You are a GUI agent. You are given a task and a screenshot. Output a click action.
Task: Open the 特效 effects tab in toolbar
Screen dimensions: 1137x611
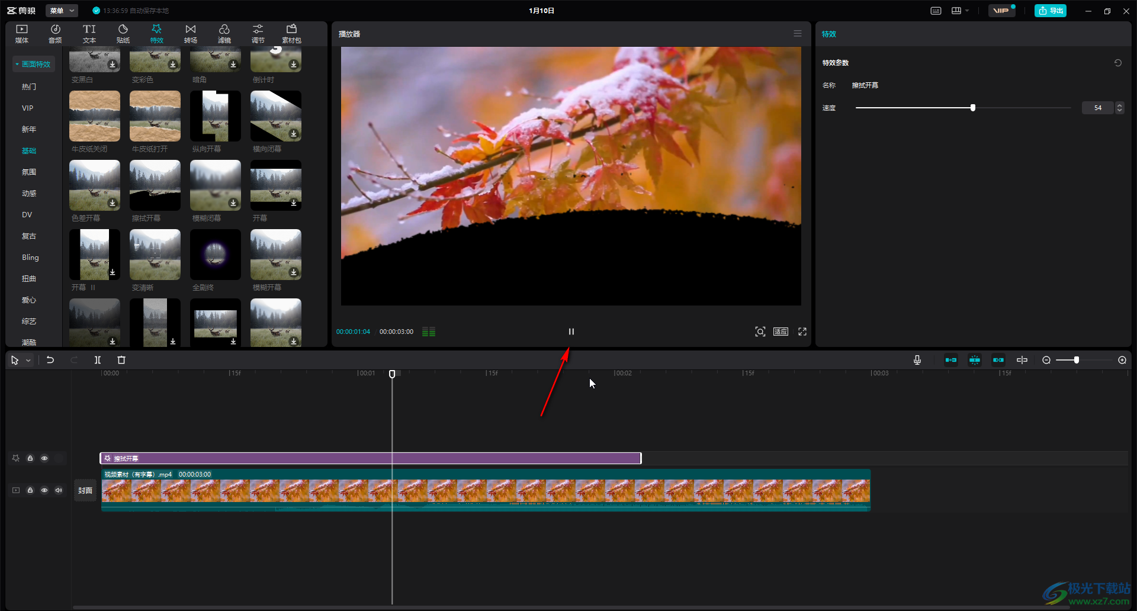[157, 34]
